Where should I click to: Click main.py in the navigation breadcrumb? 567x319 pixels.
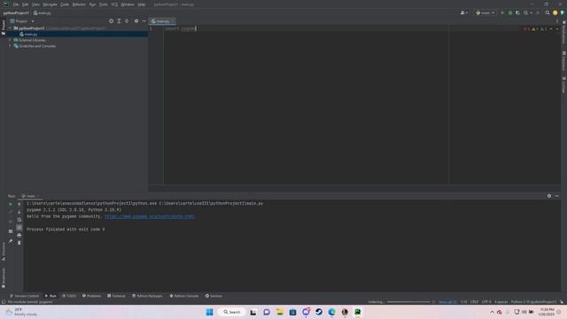[x=43, y=13]
